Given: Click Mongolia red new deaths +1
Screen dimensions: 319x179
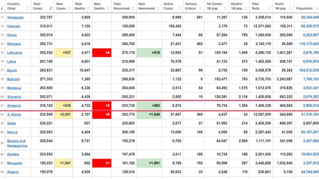Looking at the screenshot, I should point(102,163).
